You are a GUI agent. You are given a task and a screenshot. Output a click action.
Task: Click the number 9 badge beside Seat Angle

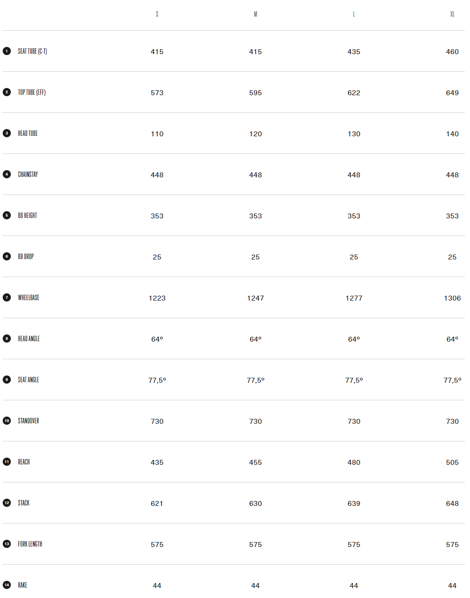[7, 380]
